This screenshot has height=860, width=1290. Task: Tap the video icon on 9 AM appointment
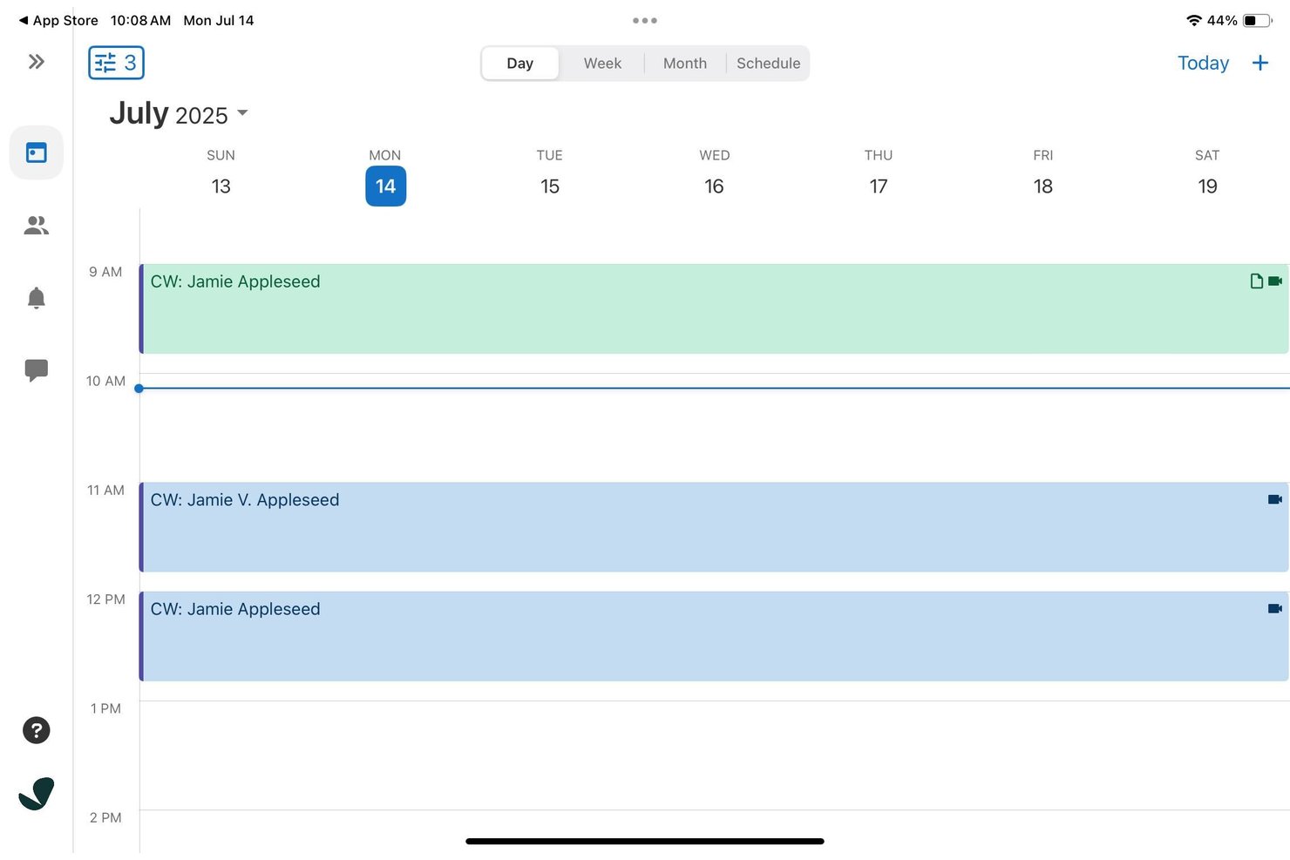click(1275, 281)
